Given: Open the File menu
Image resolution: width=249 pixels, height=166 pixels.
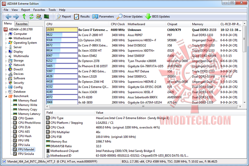Looking at the screenshot, I should [x=6, y=10].
